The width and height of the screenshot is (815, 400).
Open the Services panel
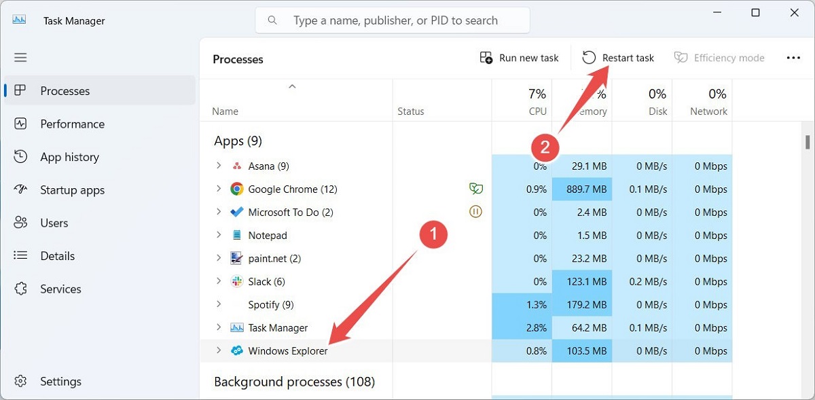point(61,289)
